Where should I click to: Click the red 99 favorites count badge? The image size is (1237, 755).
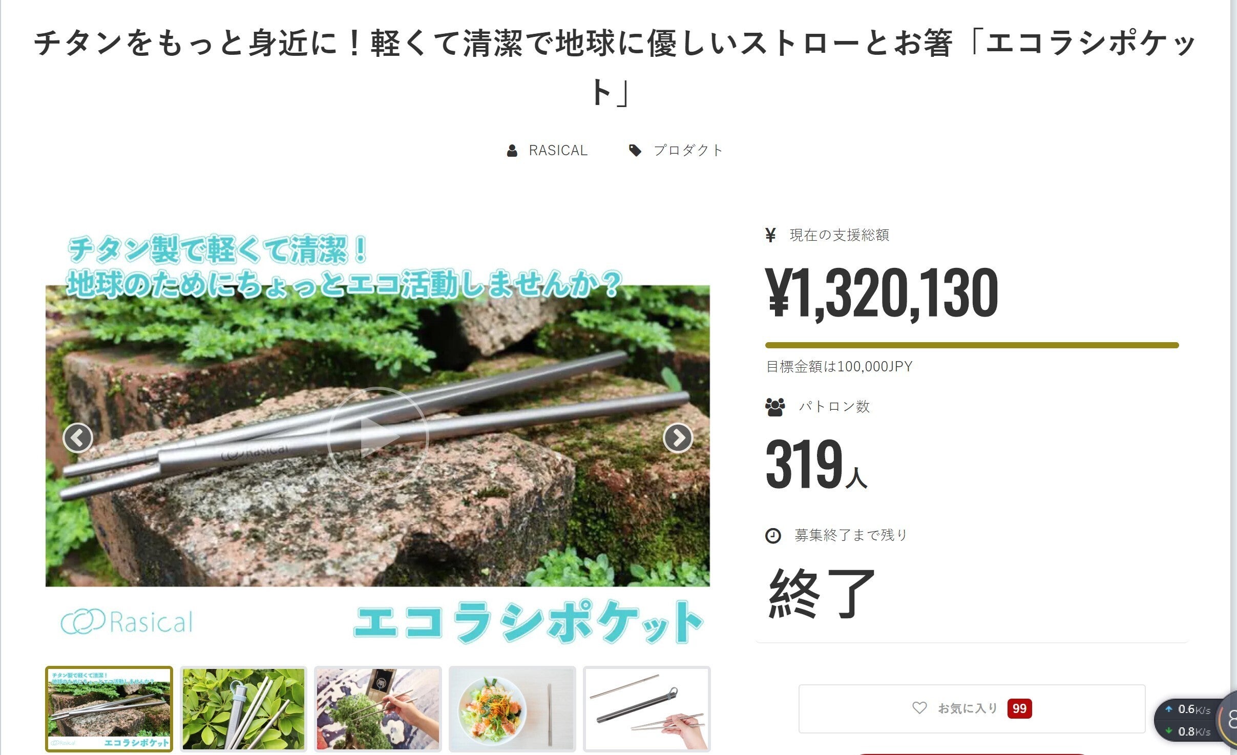[1019, 708]
